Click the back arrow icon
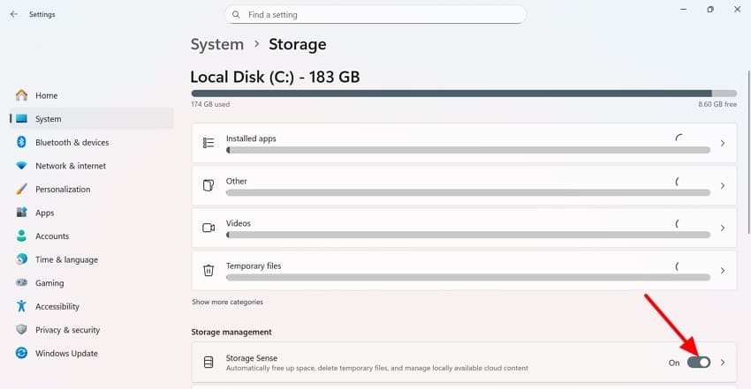The image size is (751, 389). (14, 14)
